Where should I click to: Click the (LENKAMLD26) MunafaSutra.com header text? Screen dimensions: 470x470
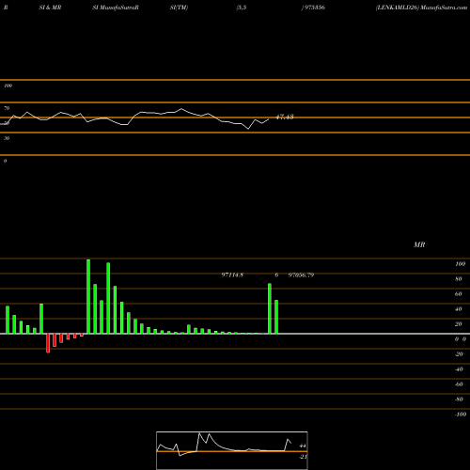[x=421, y=8]
